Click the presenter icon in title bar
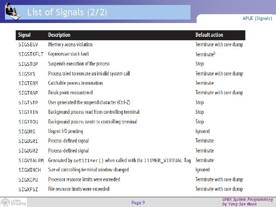This screenshot has height=207, width=276. click(x=13, y=12)
